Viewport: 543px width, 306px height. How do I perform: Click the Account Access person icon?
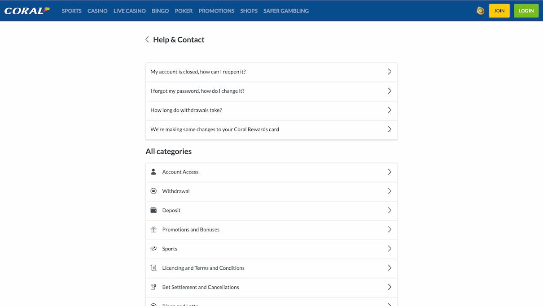153,172
